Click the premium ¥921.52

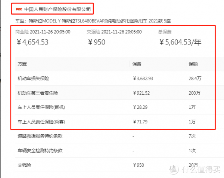(x=141, y=93)
